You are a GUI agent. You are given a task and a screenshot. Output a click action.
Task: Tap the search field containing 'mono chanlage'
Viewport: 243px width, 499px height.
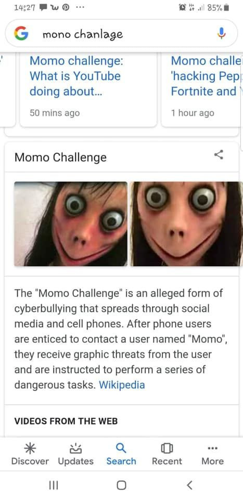tap(121, 33)
